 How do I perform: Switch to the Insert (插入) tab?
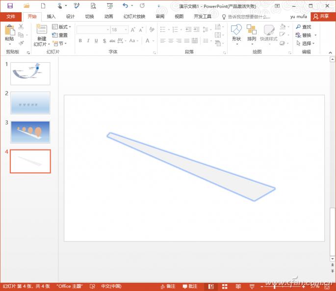coord(51,16)
